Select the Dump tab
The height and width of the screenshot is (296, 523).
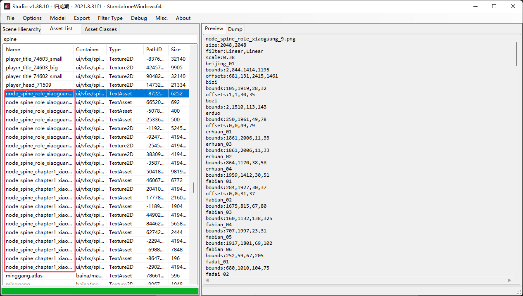pyautogui.click(x=235, y=29)
